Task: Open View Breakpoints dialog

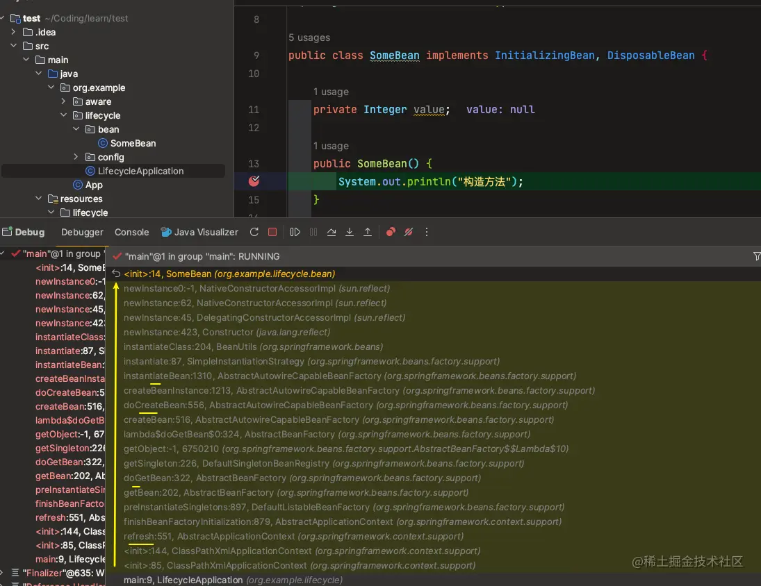Action: pos(391,232)
